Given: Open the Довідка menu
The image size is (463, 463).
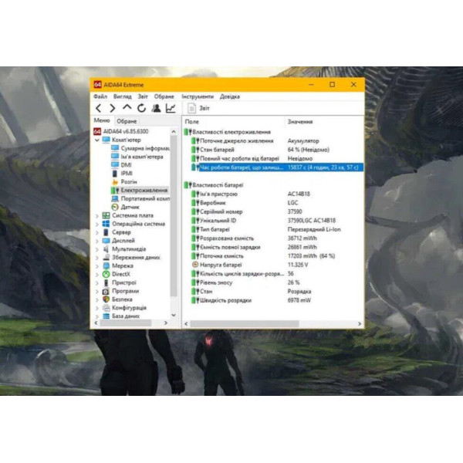Looking at the screenshot, I should 230,96.
